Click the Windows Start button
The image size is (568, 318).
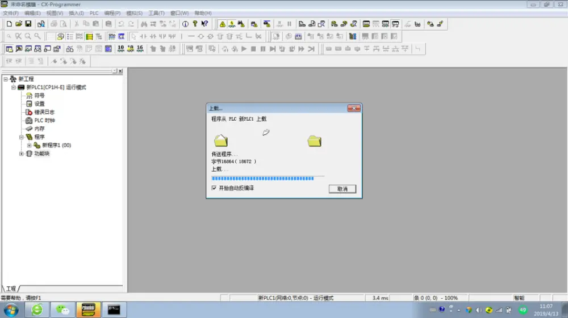[11, 310]
